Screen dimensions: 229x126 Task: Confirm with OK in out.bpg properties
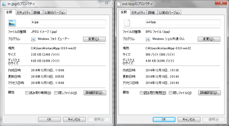click(164, 119)
